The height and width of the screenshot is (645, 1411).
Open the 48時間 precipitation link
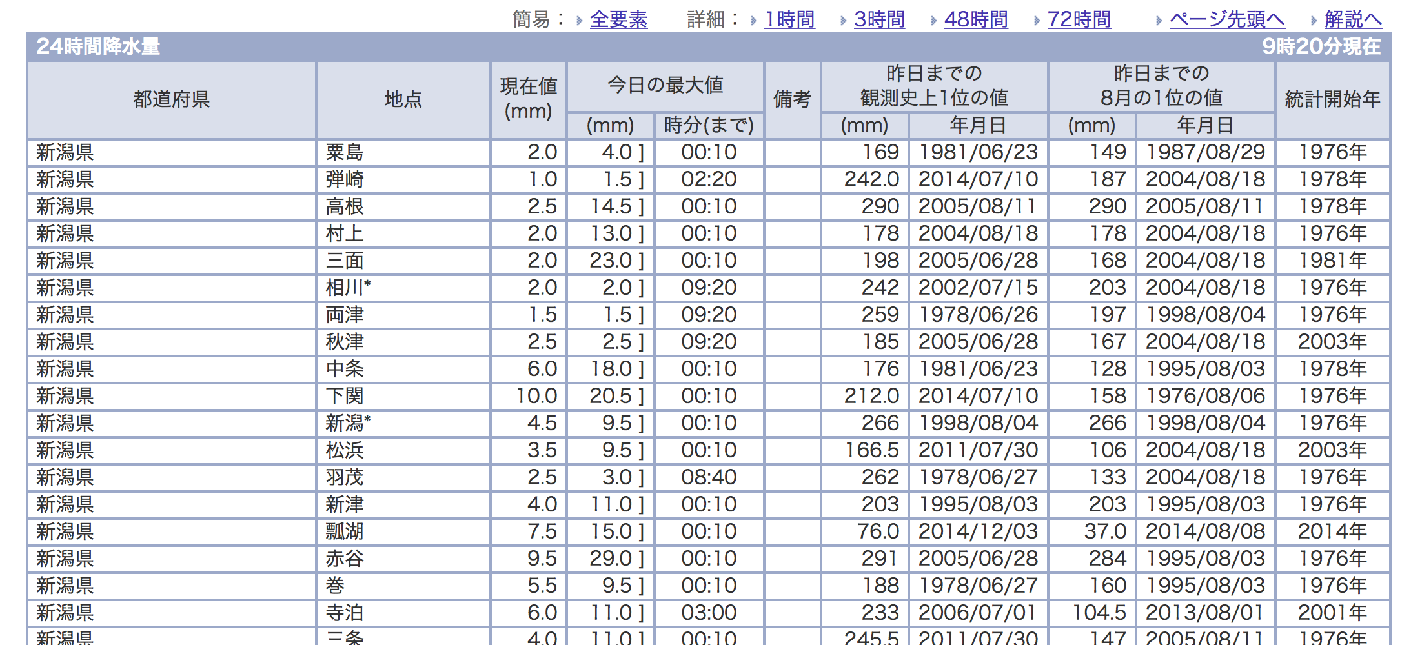point(976,19)
